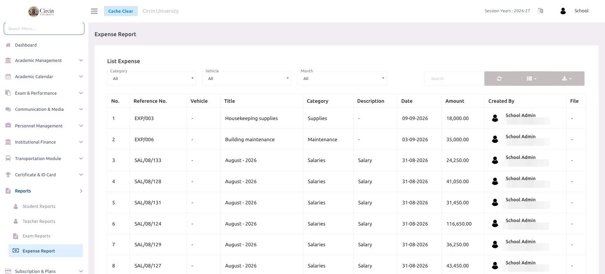Click creator avatar in EXP/003 row
This screenshot has width=605, height=274.
495,119
